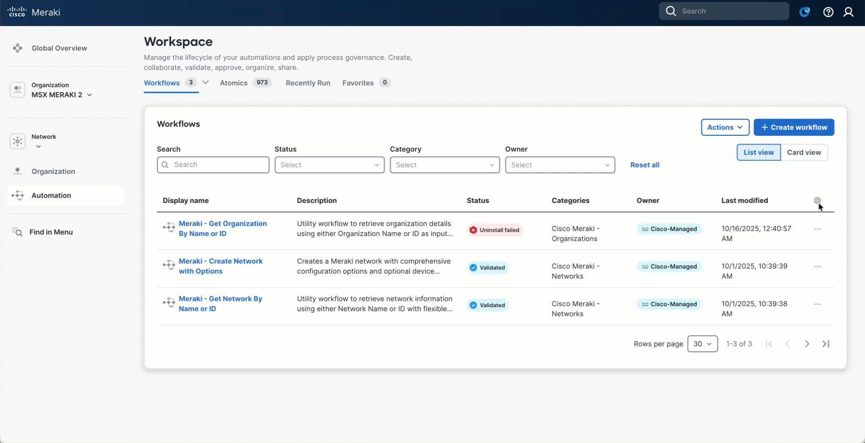The image size is (865, 443).
Task: Switch to the Atomics tab
Action: (234, 83)
